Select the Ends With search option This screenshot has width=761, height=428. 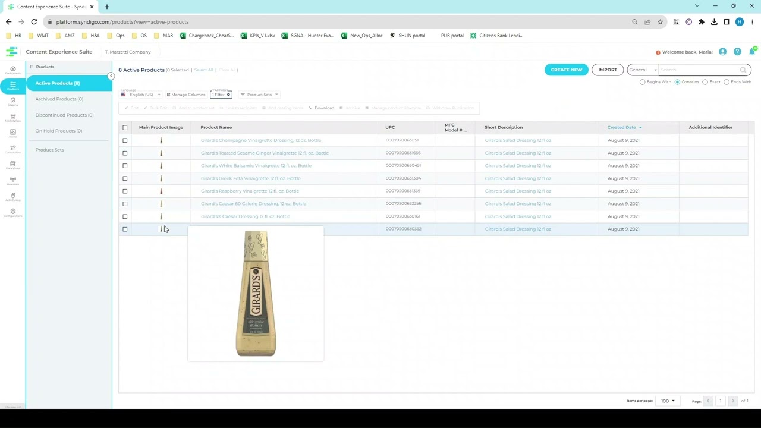tap(727, 82)
